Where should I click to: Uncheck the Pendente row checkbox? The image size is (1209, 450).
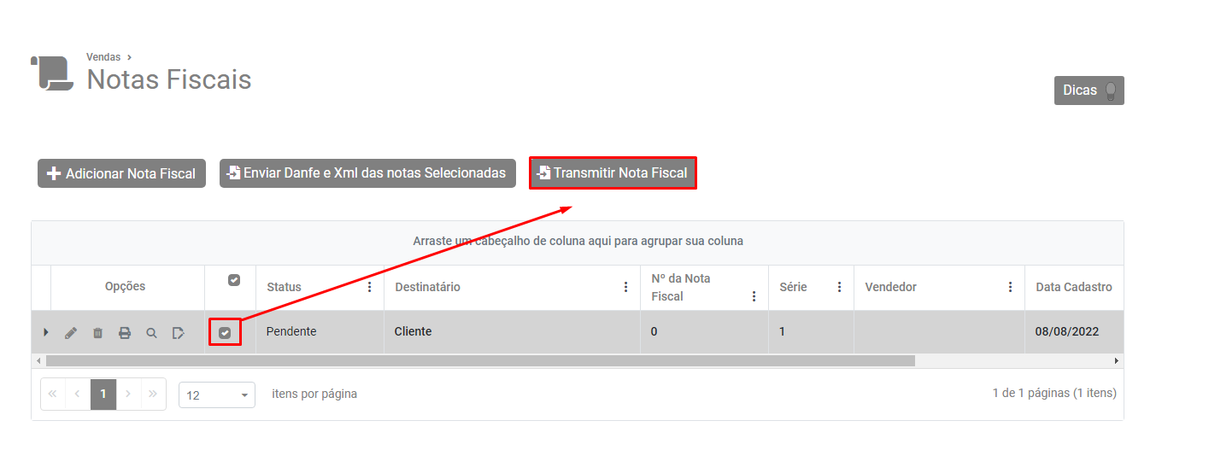tap(225, 333)
